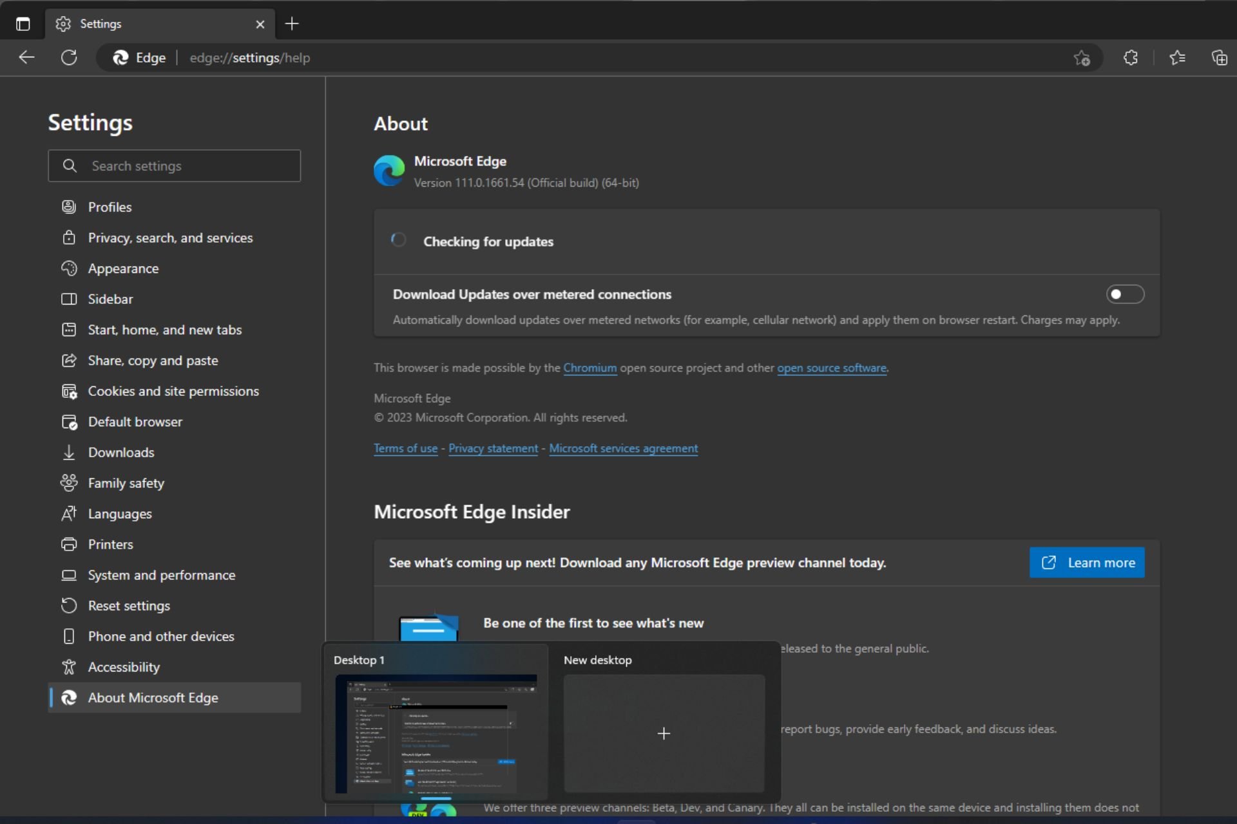
Task: Go back with the back arrow
Action: tap(26, 57)
